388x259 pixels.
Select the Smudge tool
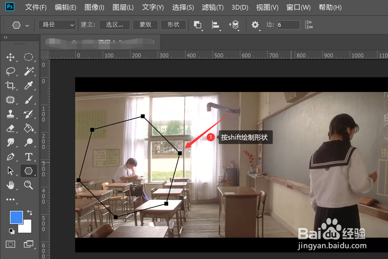(x=10, y=142)
